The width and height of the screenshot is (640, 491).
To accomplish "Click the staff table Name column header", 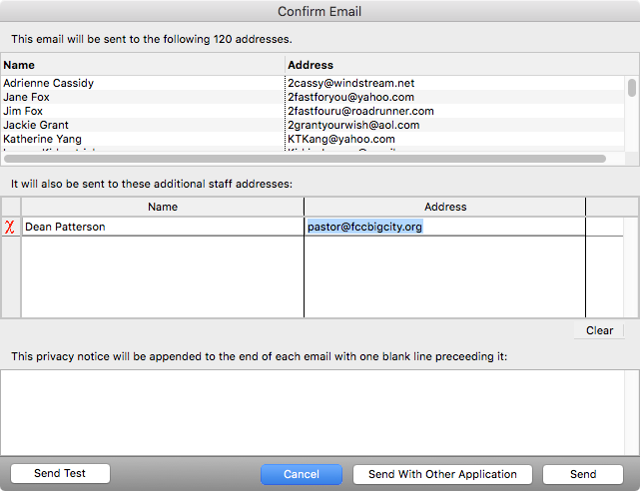I will pos(162,207).
